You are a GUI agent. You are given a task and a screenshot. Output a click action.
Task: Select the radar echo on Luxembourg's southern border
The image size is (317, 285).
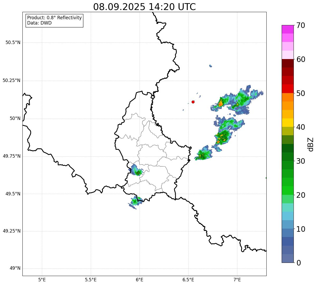(136, 201)
